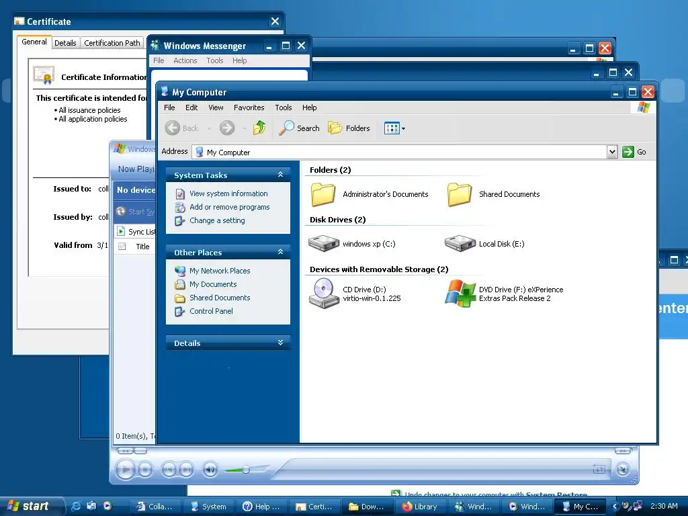Collapse the System Tasks panel
The height and width of the screenshot is (516, 688).
pos(280,175)
